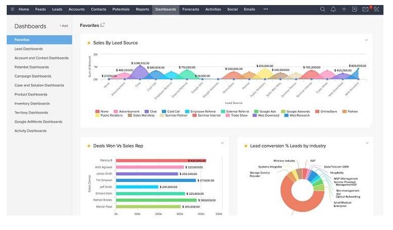This screenshot has width=393, height=230.
Task: Open the setup tools icon
Action: pyautogui.click(x=376, y=9)
